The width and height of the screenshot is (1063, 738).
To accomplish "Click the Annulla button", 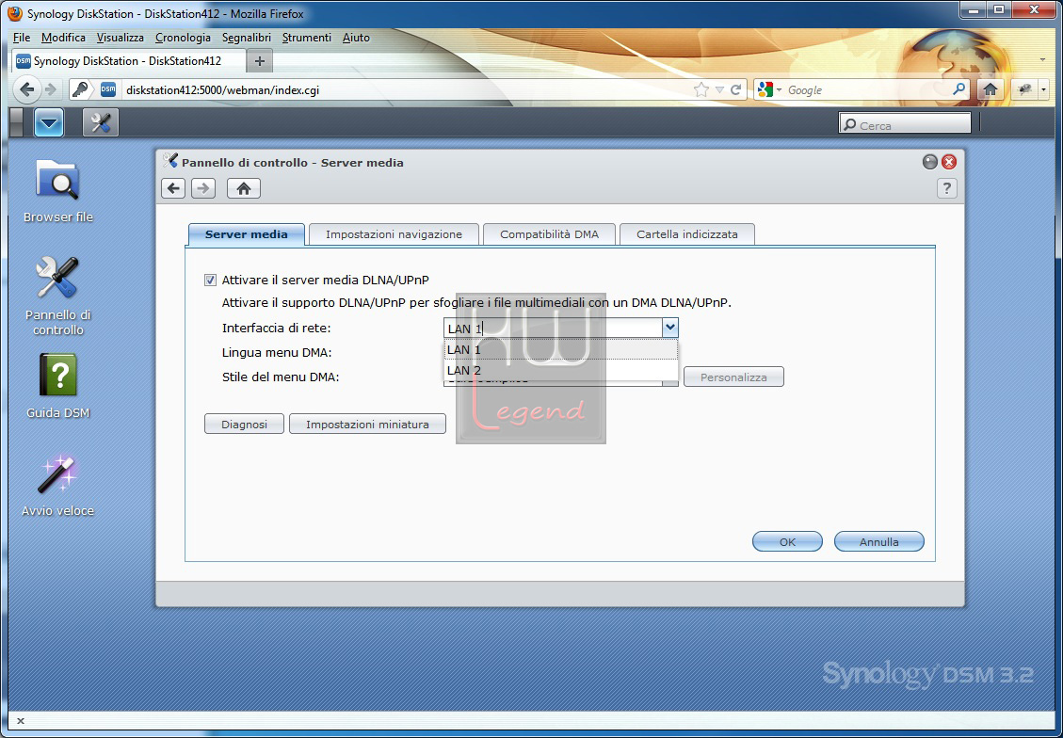I will click(x=878, y=541).
